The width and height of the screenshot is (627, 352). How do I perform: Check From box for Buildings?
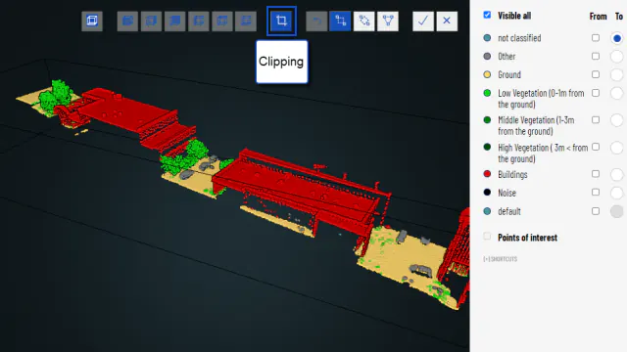click(x=596, y=174)
